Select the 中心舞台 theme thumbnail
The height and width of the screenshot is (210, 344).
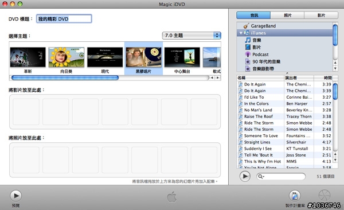tap(182, 57)
